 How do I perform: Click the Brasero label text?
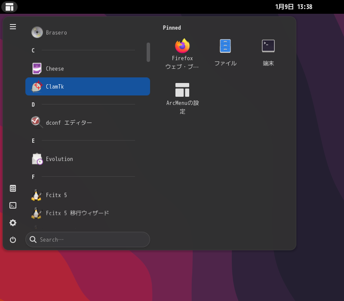56,33
